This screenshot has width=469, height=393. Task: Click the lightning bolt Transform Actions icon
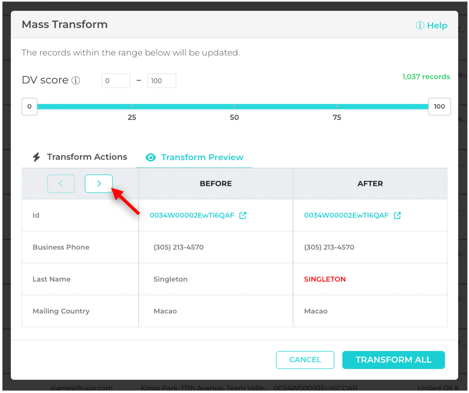coord(36,157)
